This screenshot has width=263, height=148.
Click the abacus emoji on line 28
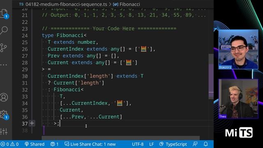[x=129, y=62]
